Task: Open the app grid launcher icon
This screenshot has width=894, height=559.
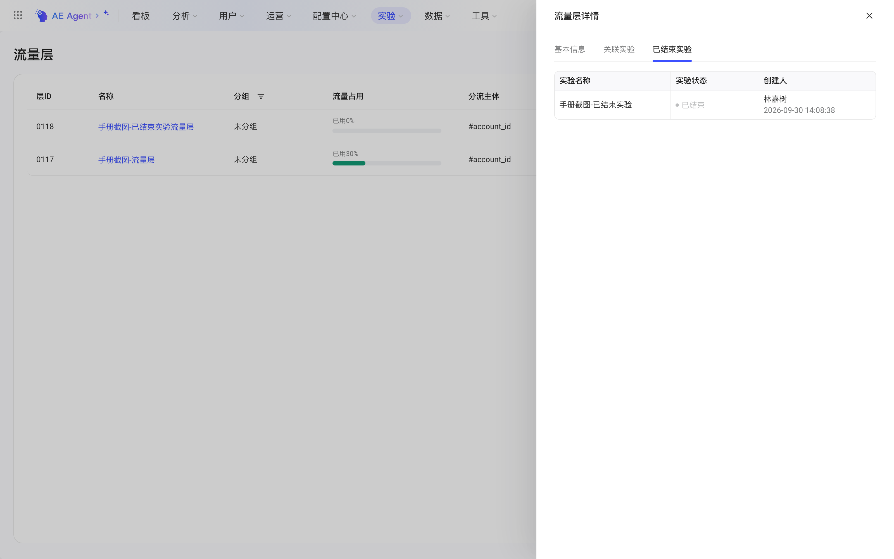Action: [x=18, y=16]
